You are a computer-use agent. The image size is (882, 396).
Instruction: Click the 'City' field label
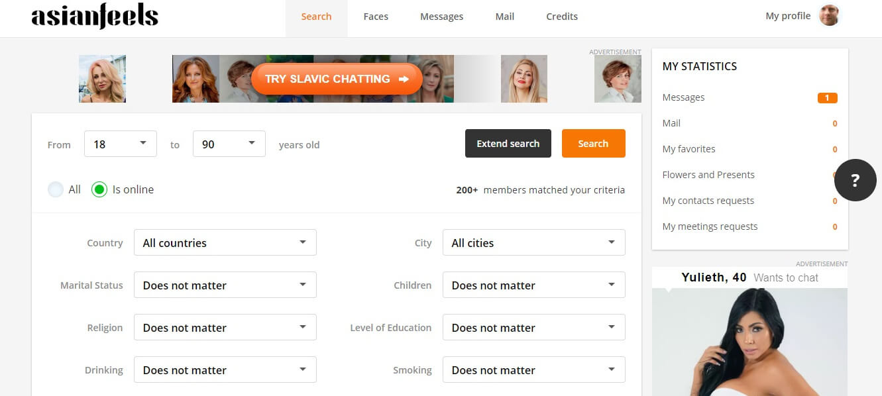[423, 243]
